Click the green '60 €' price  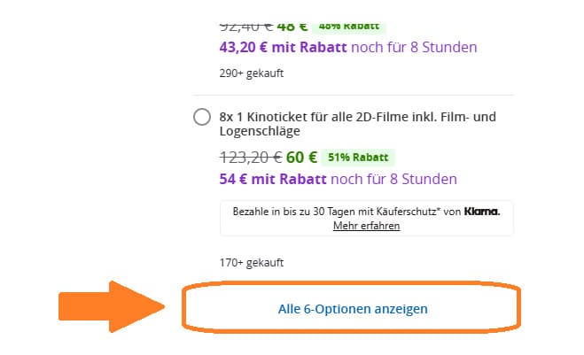301,158
